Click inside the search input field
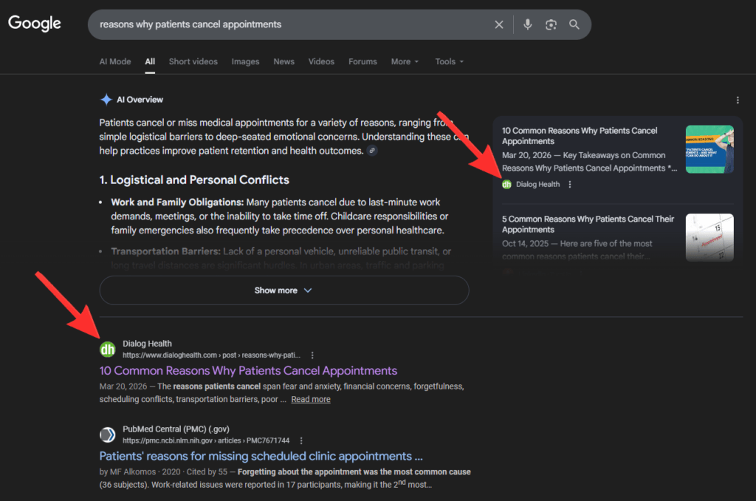Viewport: 756px width, 501px height. [x=295, y=24]
